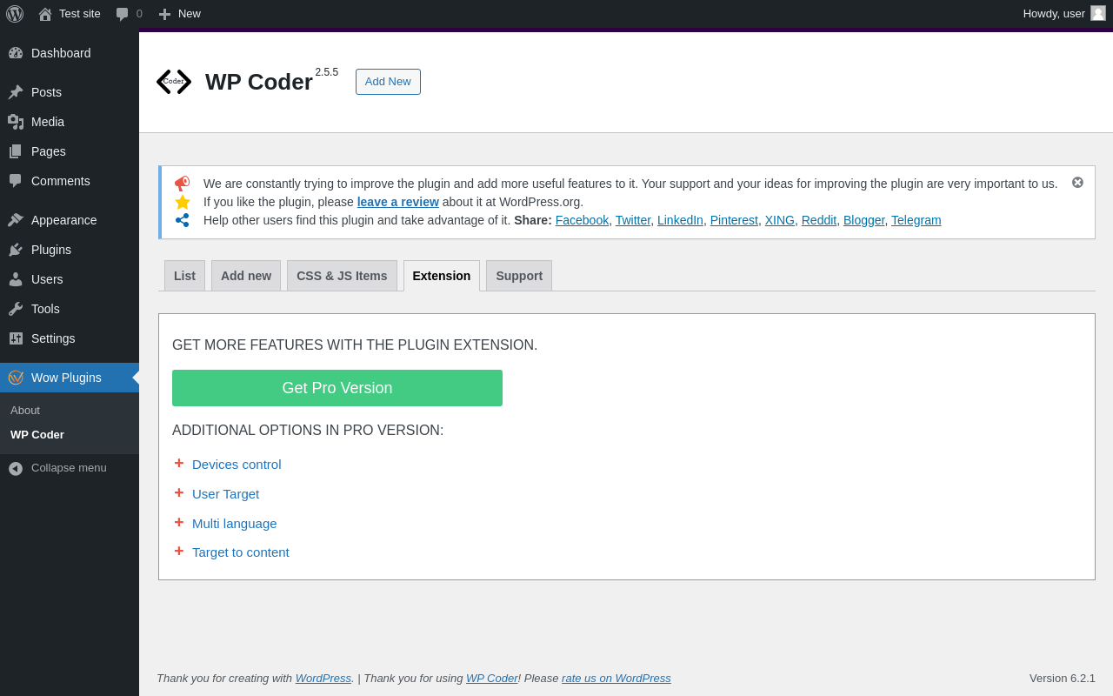Share on Blogger link
The width and height of the screenshot is (1113, 696).
(863, 220)
